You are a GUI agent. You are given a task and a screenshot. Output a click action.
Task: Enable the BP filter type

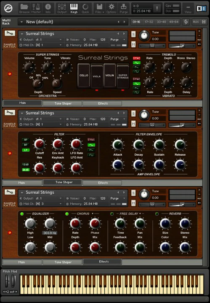pyautogui.click(x=26, y=145)
